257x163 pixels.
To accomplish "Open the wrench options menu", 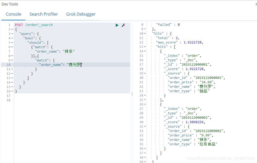I will pos(123,25).
